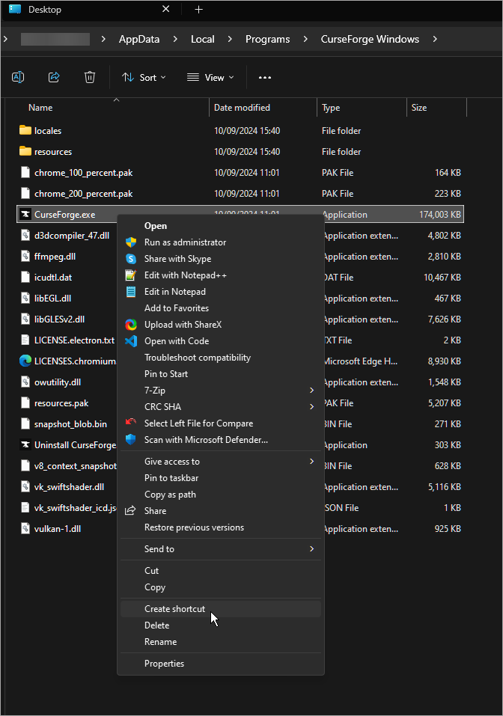Select Create shortcut in context menu
503x716 pixels.
(x=221, y=609)
